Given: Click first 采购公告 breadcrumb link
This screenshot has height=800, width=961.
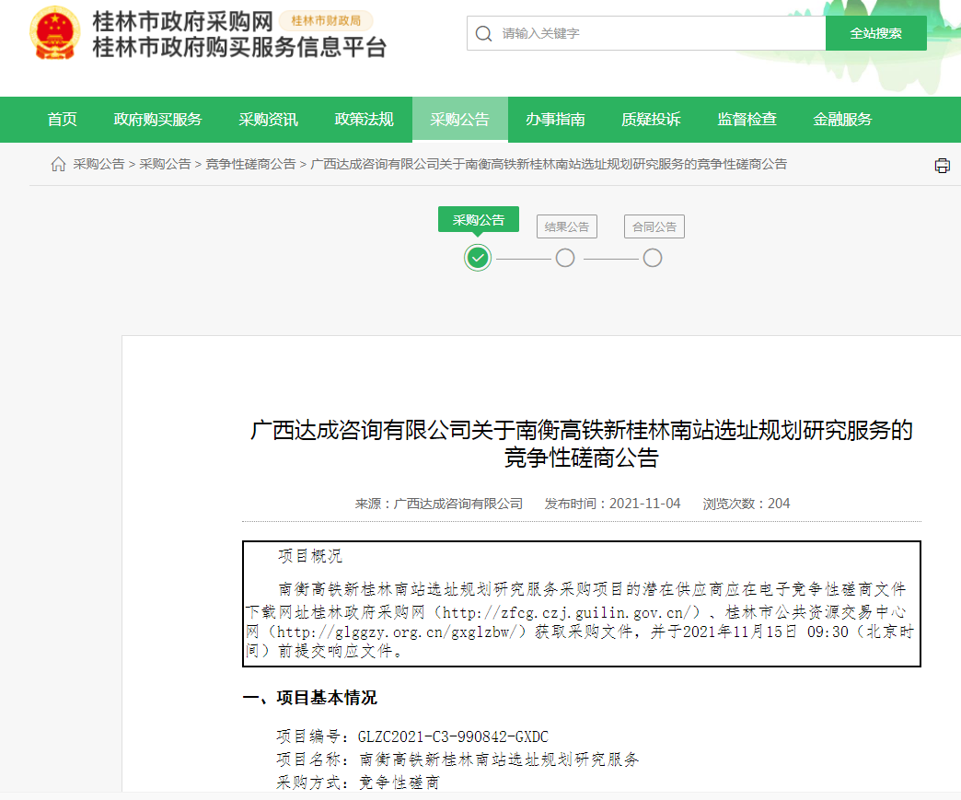Looking at the screenshot, I should pos(98,164).
